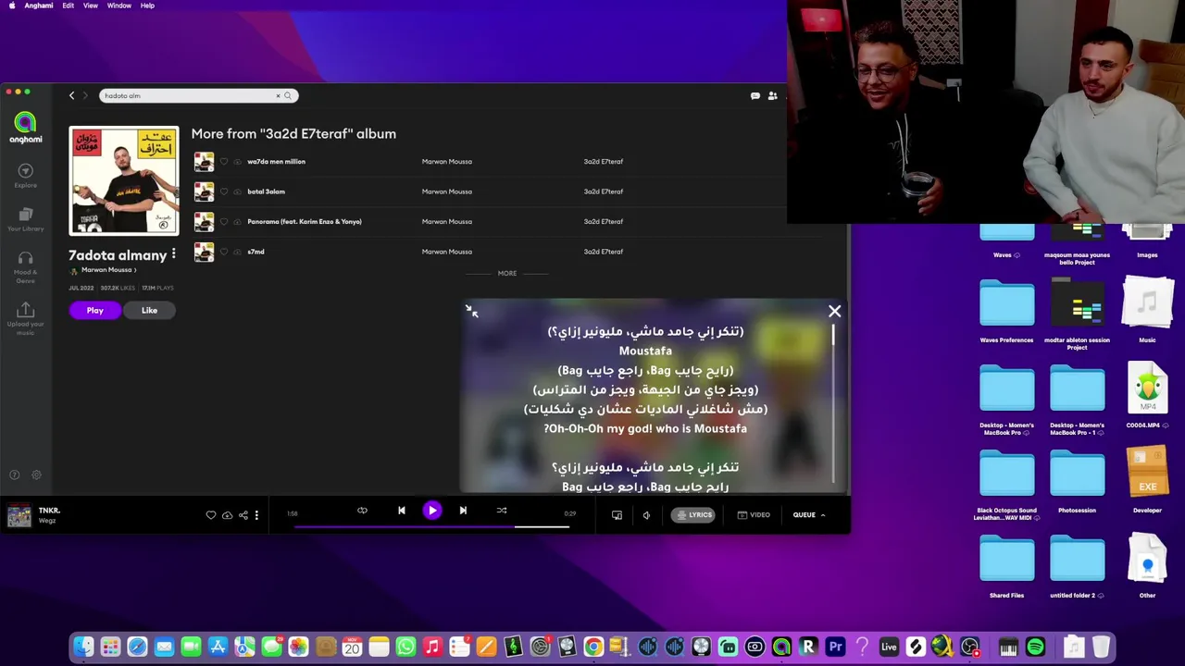The width and height of the screenshot is (1185, 666).
Task: Toggle the VIDEO view
Action: coord(755,515)
